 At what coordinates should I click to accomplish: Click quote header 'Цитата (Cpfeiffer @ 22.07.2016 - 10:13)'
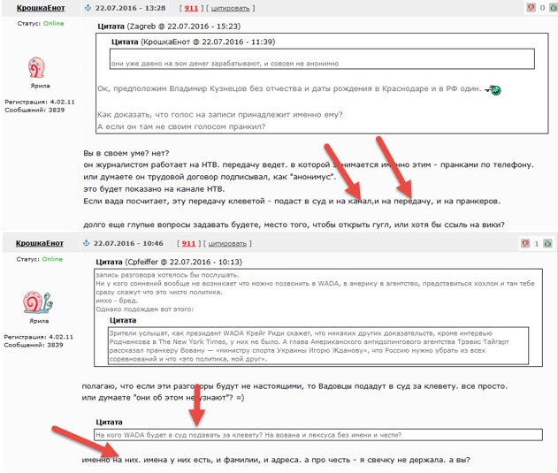(x=169, y=262)
